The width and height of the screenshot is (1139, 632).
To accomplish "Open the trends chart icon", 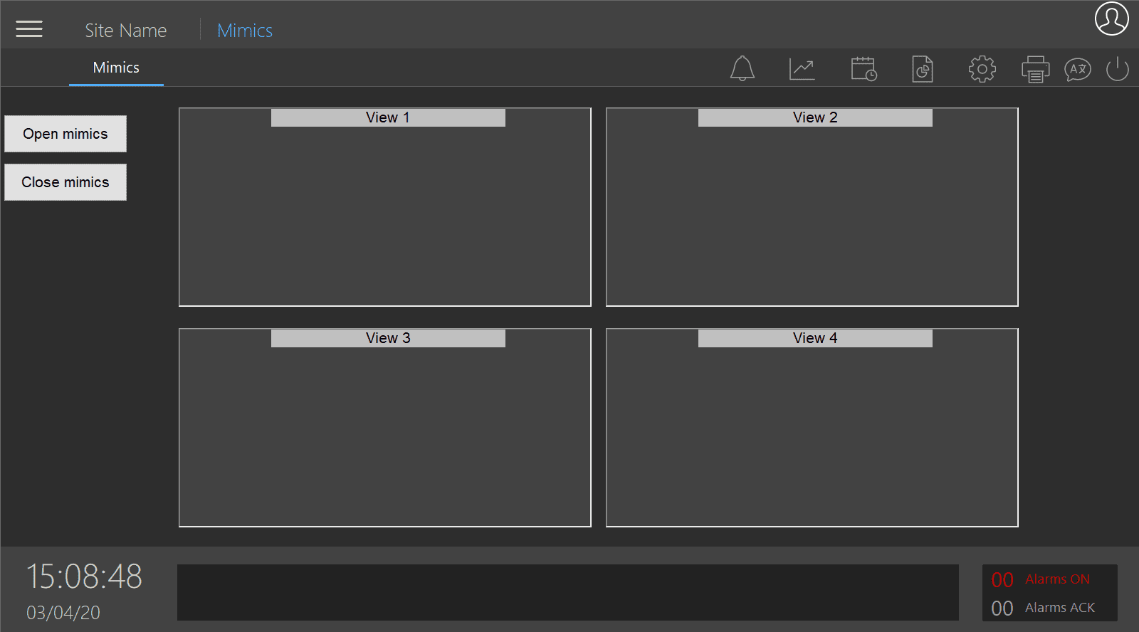I will (802, 69).
